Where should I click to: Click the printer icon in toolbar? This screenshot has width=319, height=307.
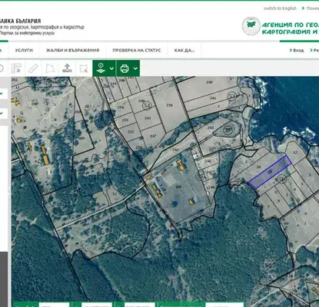[x=125, y=68]
